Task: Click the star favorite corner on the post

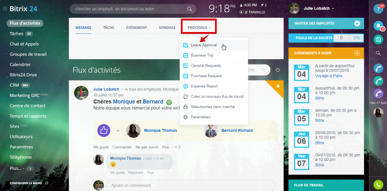Action: (278, 86)
